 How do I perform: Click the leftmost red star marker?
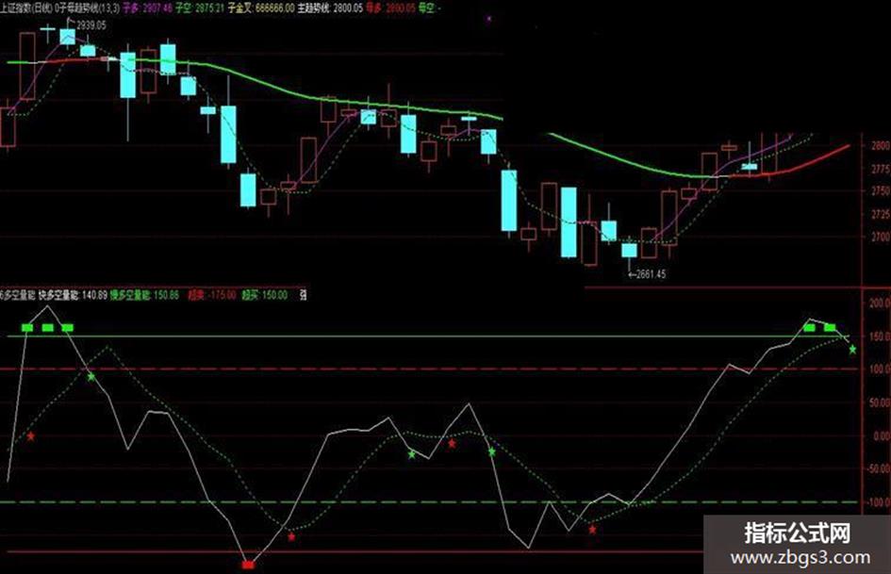pos(31,435)
